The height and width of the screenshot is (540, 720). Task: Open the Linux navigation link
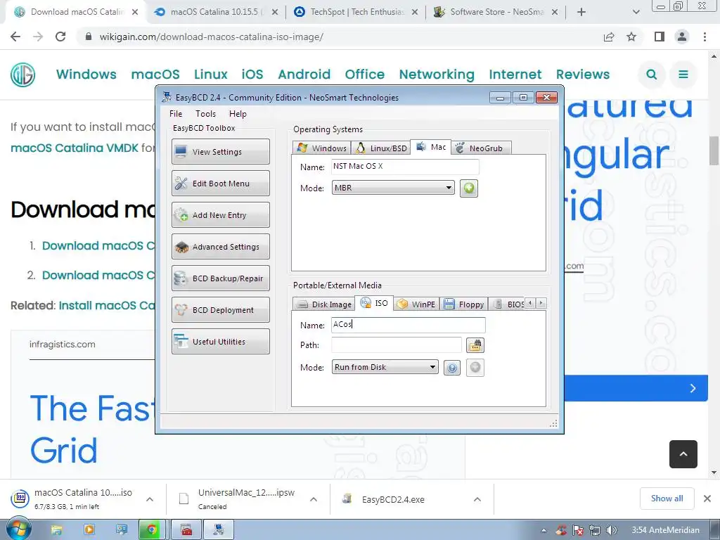tap(211, 75)
